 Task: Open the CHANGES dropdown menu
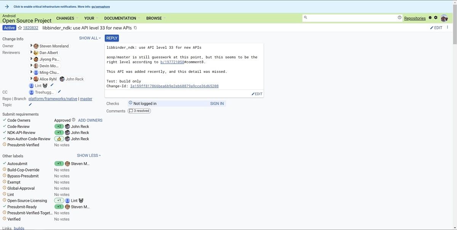(x=65, y=18)
